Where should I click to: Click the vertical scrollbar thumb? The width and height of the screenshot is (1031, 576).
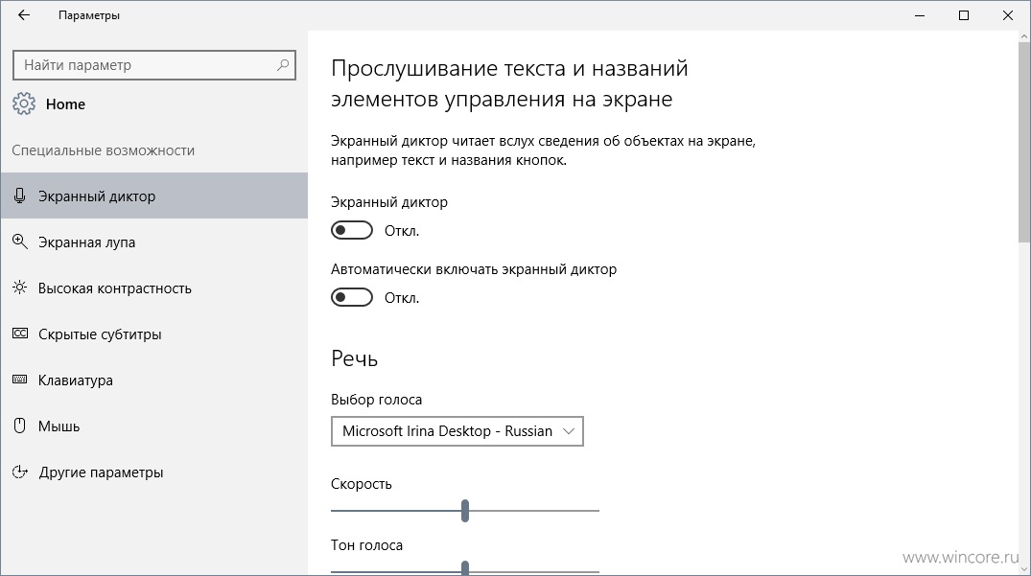click(x=1024, y=141)
